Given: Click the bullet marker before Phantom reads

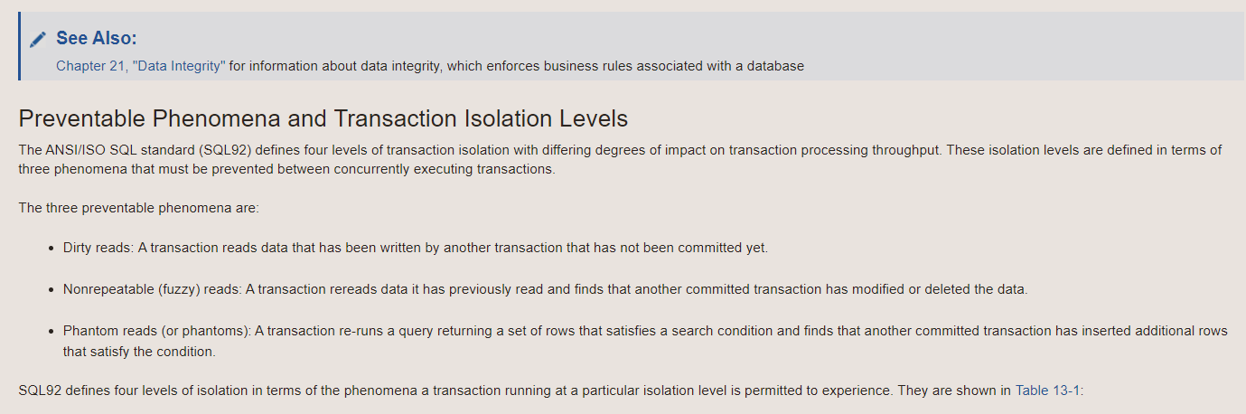Looking at the screenshot, I should tap(52, 332).
